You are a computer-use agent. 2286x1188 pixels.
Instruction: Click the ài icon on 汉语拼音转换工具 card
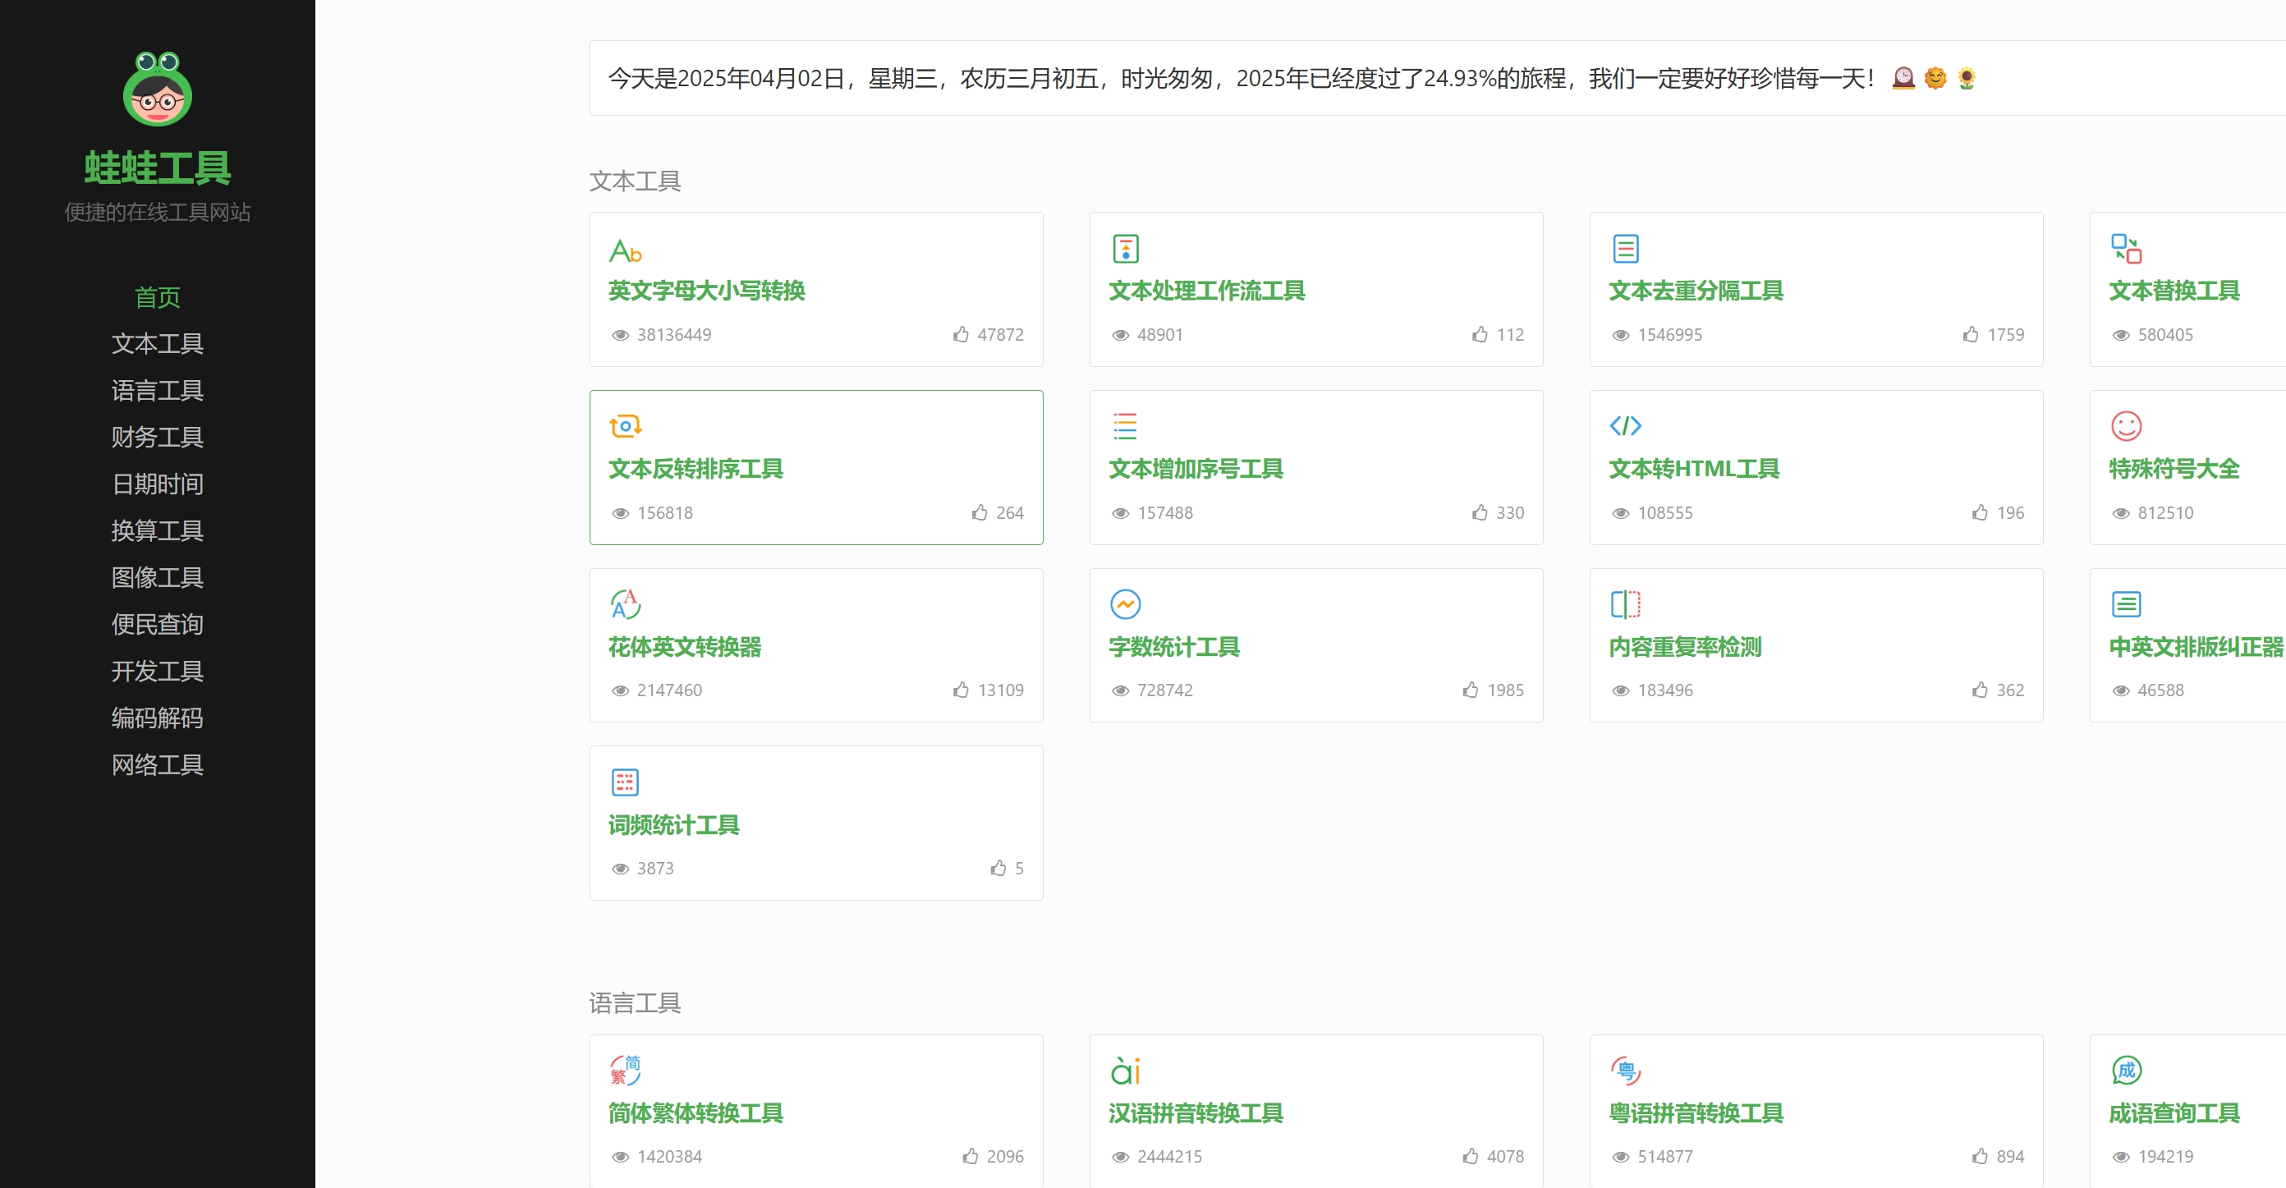(x=1125, y=1071)
